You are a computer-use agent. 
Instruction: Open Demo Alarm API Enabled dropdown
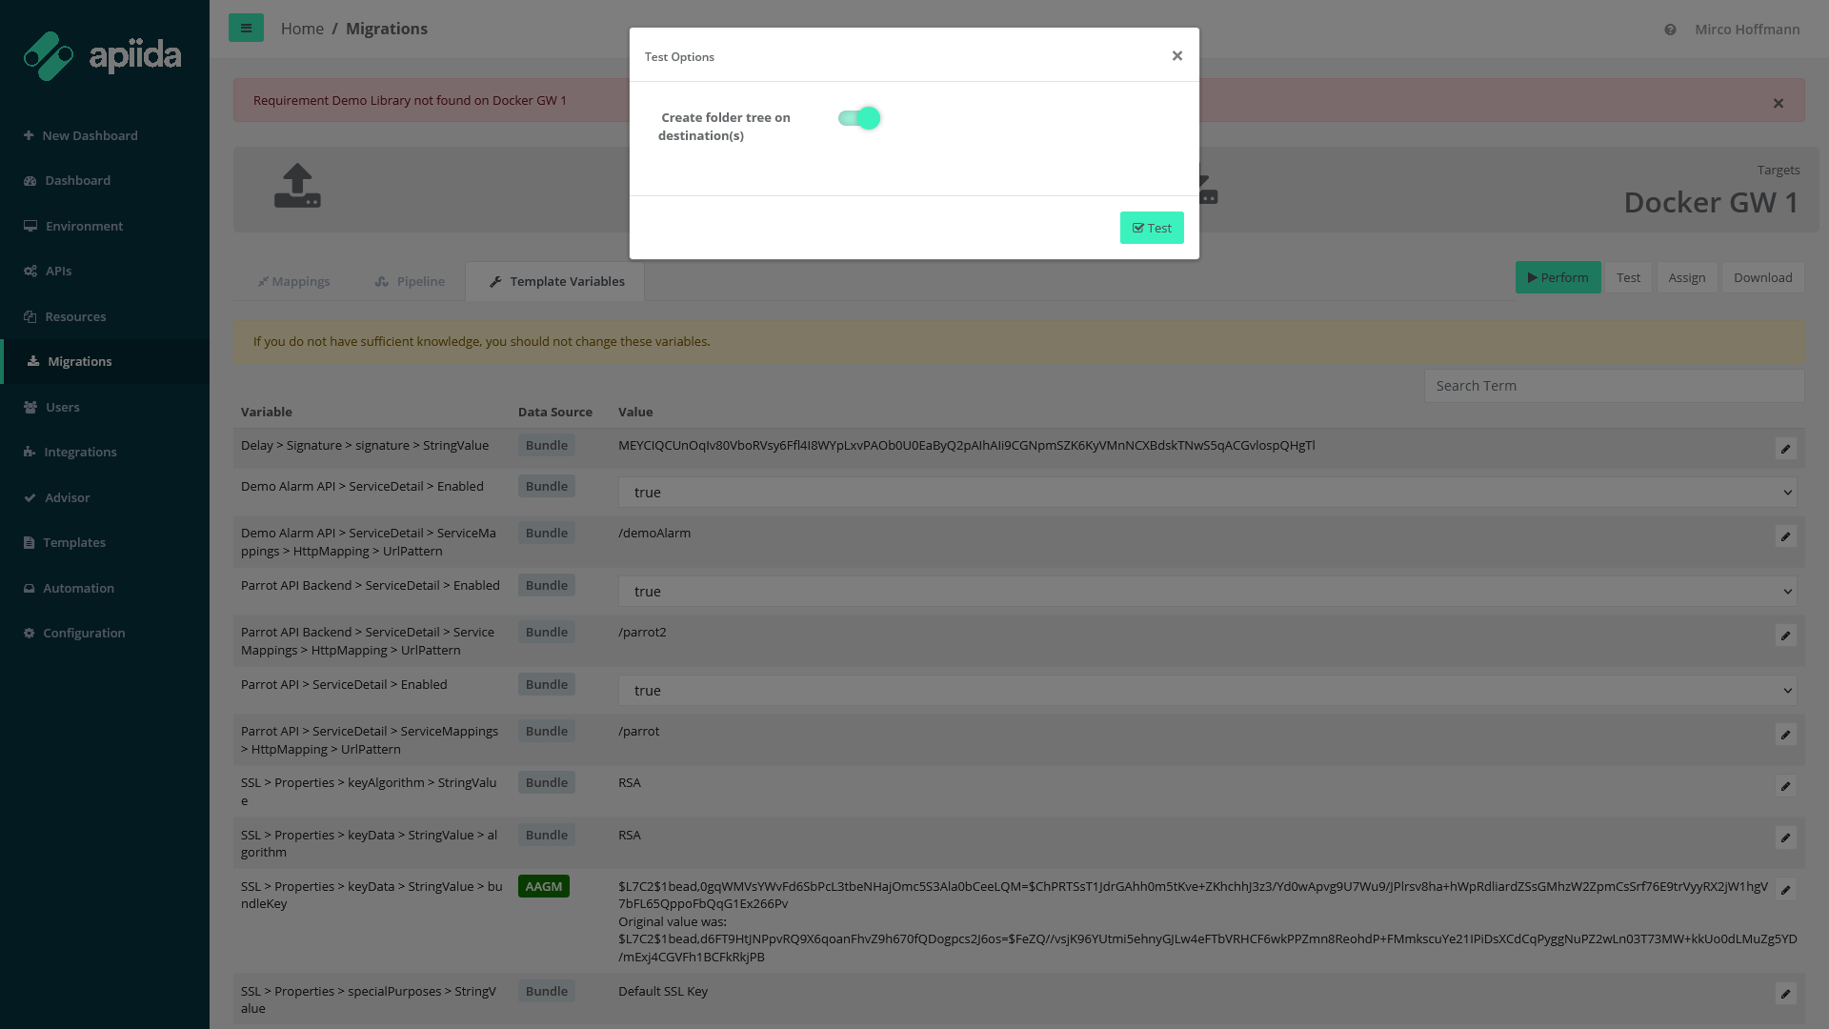point(1206,493)
